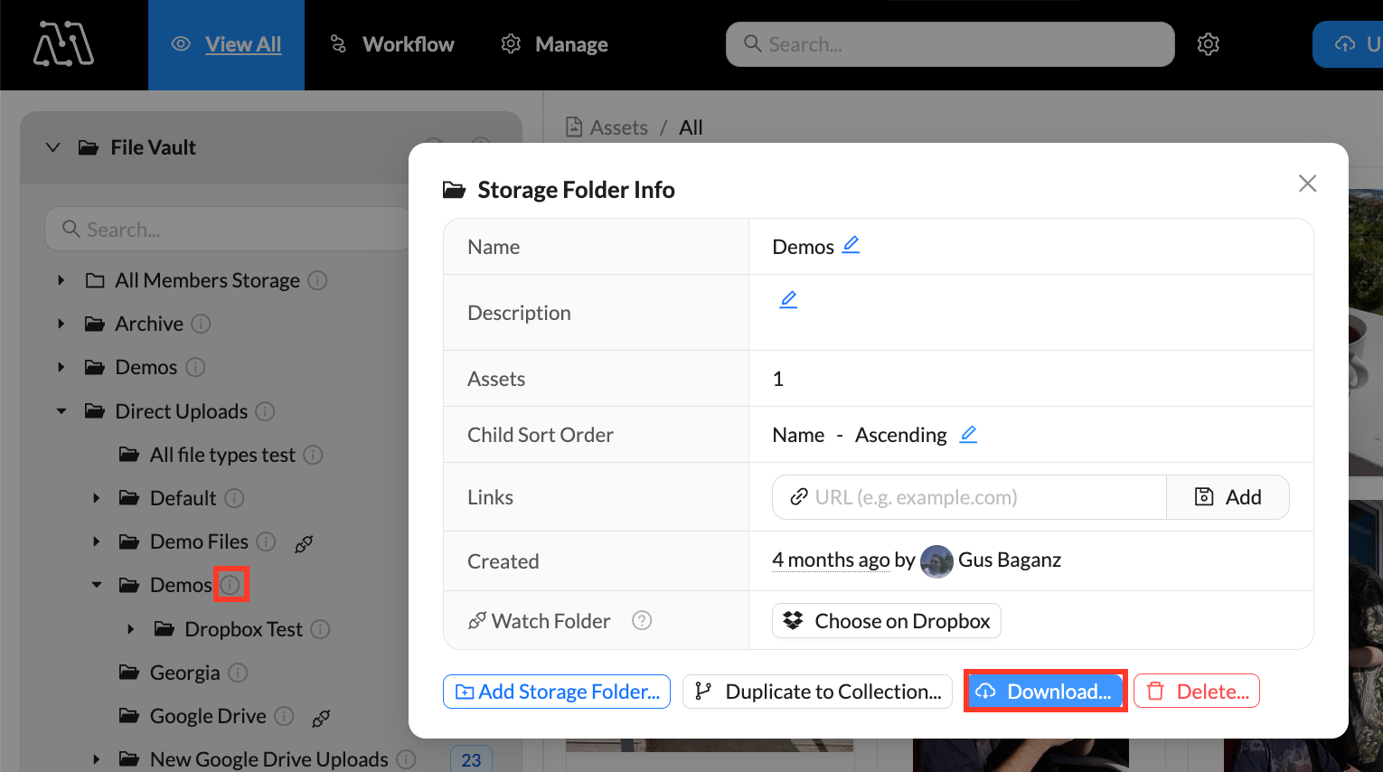Open the Workflow menu

(391, 44)
